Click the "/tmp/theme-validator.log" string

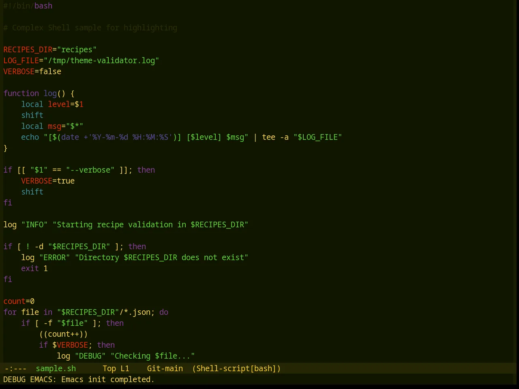point(101,60)
